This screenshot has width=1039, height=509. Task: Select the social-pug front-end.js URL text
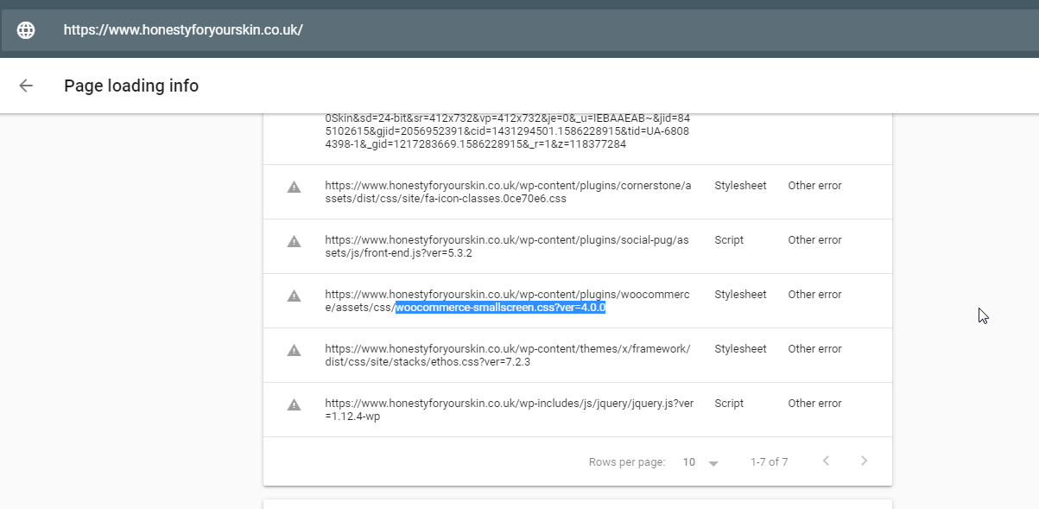(x=507, y=246)
